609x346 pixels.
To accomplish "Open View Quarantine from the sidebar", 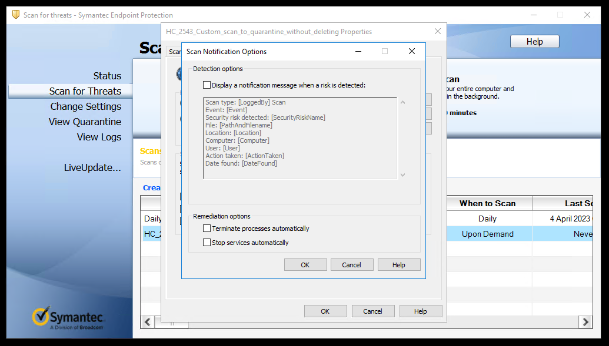I will pyautogui.click(x=84, y=122).
